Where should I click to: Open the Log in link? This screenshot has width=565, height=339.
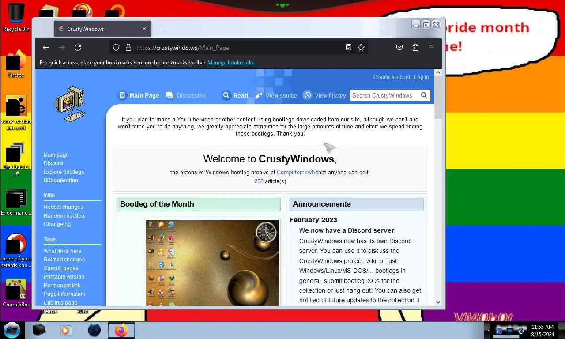(x=421, y=77)
